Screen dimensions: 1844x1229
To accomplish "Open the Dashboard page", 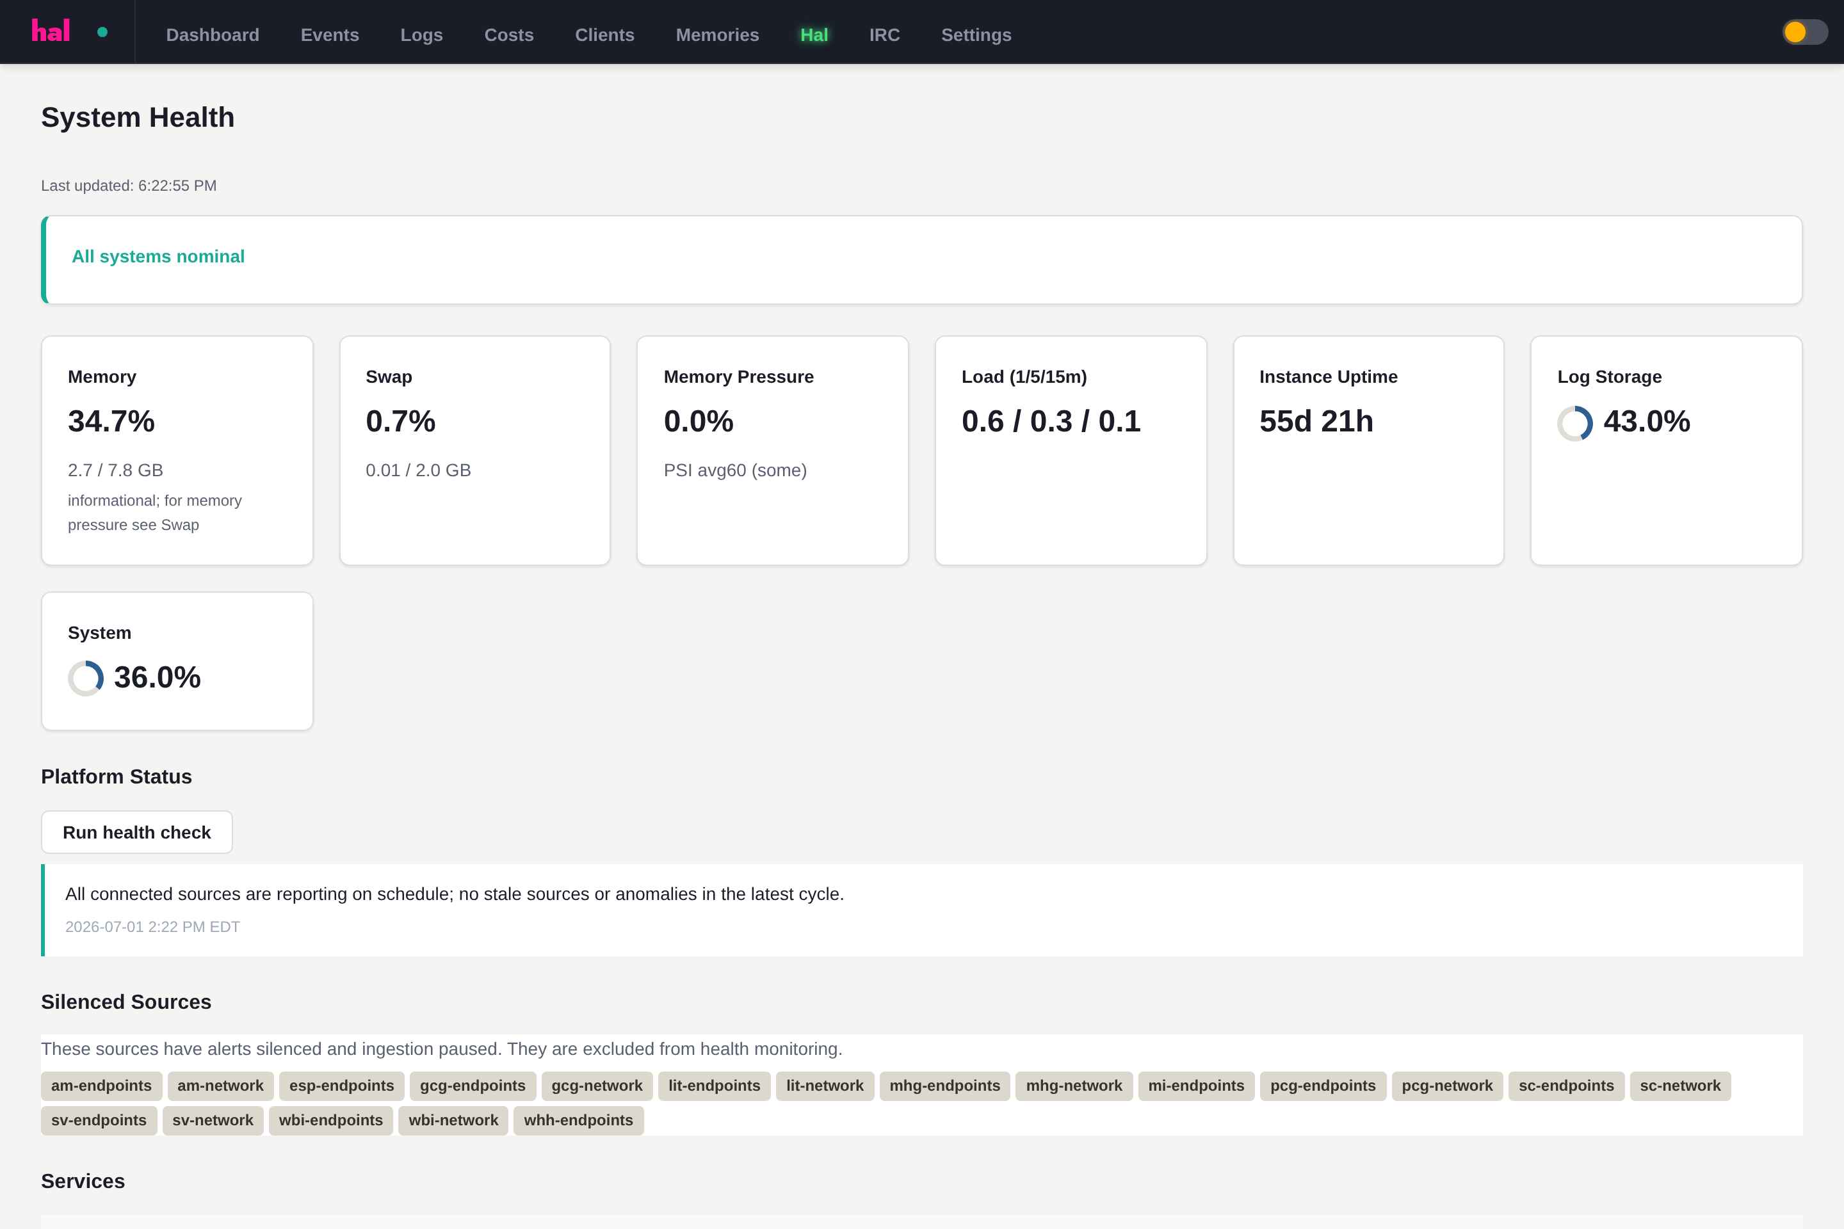I will pos(213,35).
